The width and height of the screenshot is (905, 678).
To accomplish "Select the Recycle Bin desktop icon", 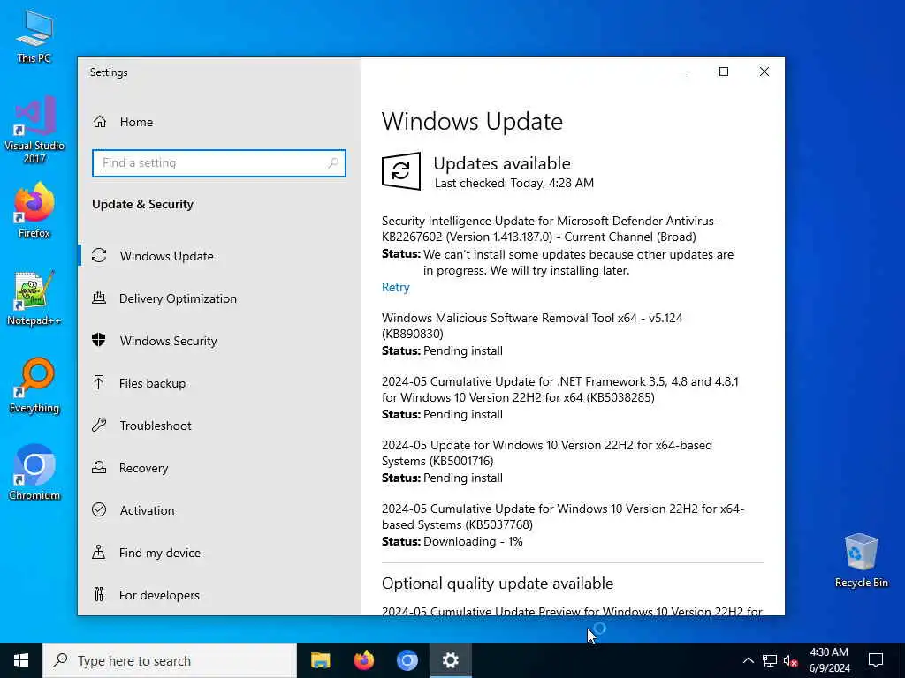I will tap(861, 561).
